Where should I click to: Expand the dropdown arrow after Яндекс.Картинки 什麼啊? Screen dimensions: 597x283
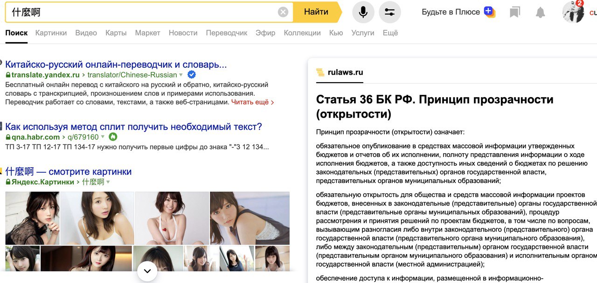pos(108,182)
